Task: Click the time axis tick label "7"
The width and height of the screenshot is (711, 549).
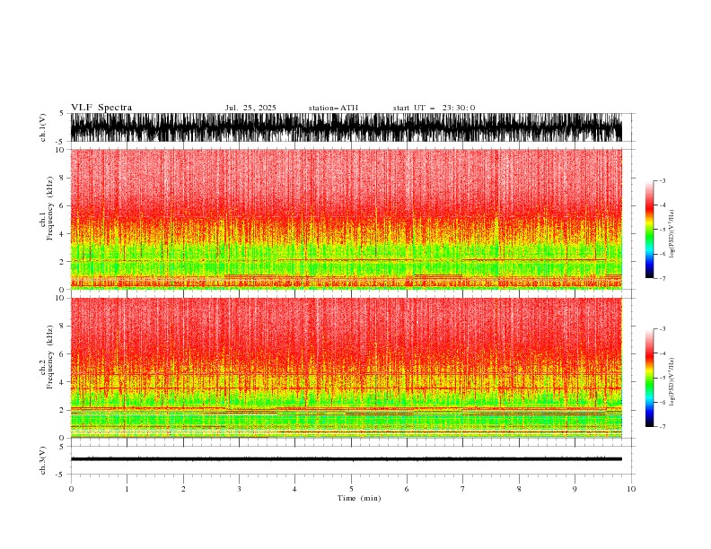Action: (463, 489)
